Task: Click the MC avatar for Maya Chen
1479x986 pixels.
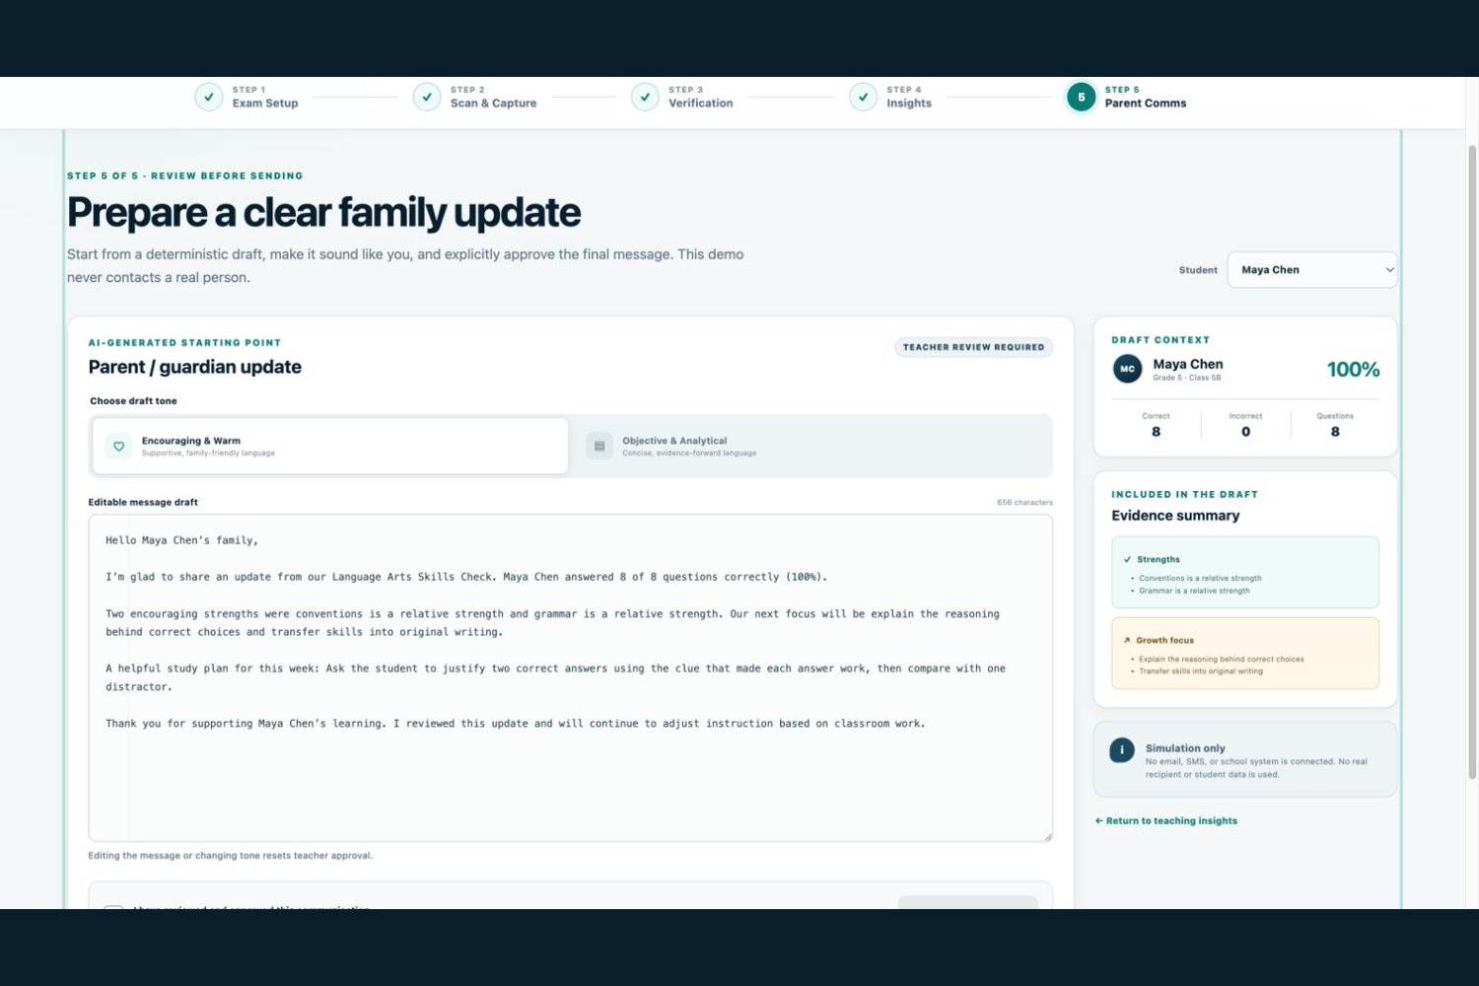Action: point(1127,369)
